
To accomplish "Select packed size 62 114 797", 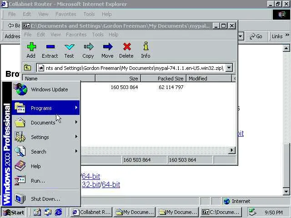I will pos(171,87).
